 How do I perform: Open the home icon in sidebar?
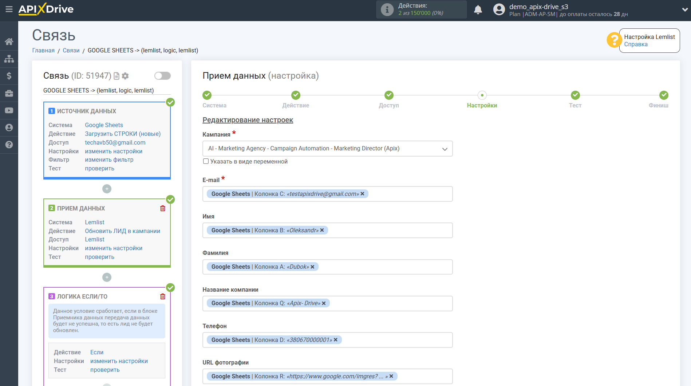coord(9,42)
